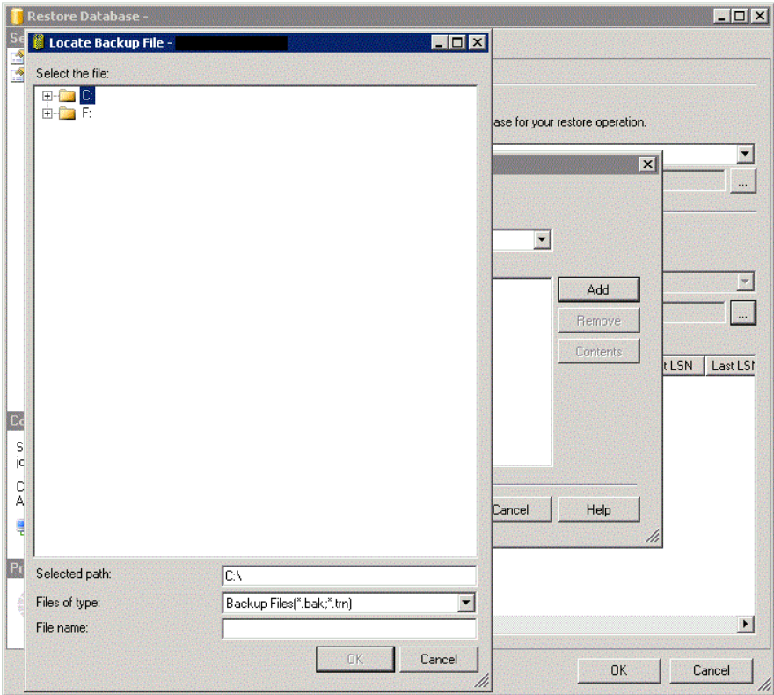This screenshot has width=774, height=695.
Task: Select the C: drive folder icon
Action: click(67, 96)
